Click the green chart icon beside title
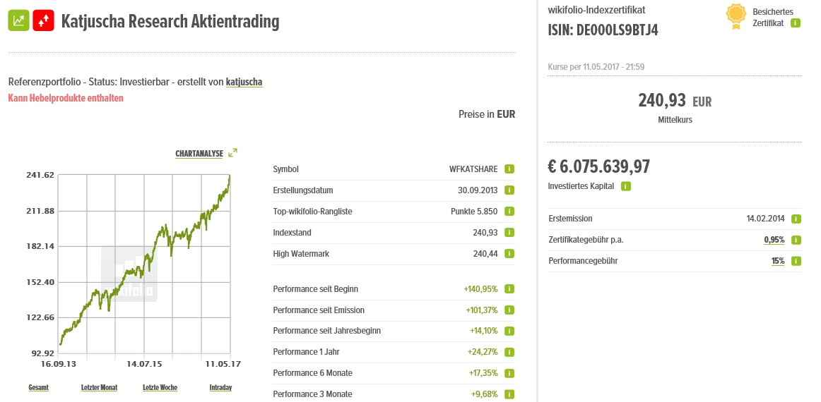 19,20
